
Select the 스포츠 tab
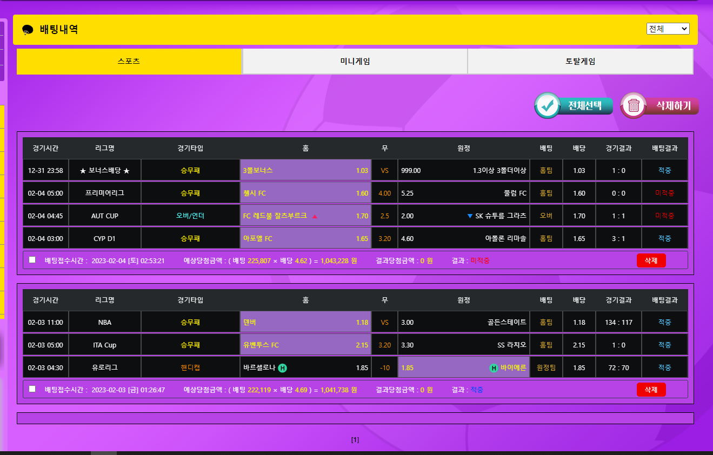[x=129, y=62]
